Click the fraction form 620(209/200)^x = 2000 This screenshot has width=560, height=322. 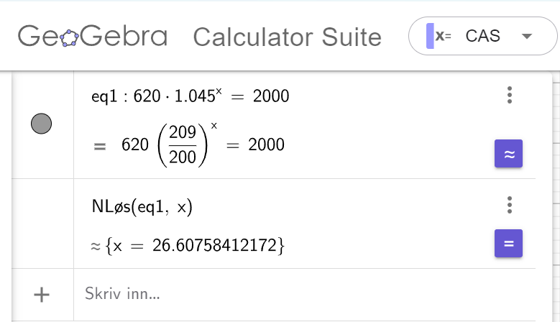click(x=203, y=145)
